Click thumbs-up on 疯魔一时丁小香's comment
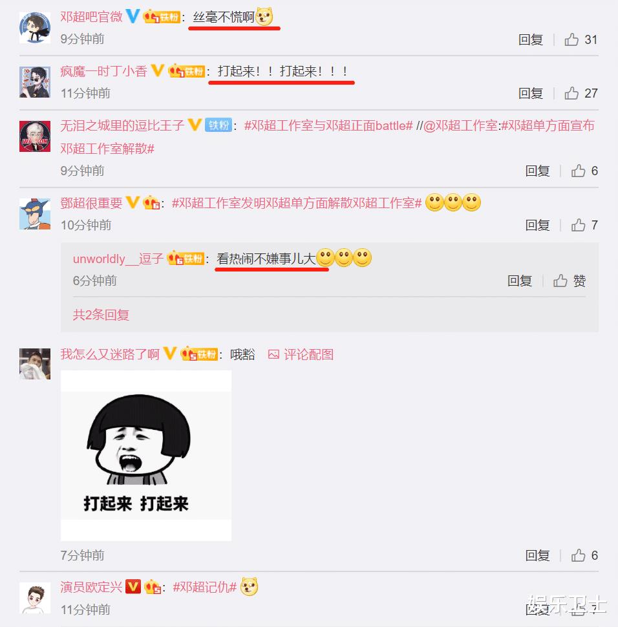 [571, 93]
